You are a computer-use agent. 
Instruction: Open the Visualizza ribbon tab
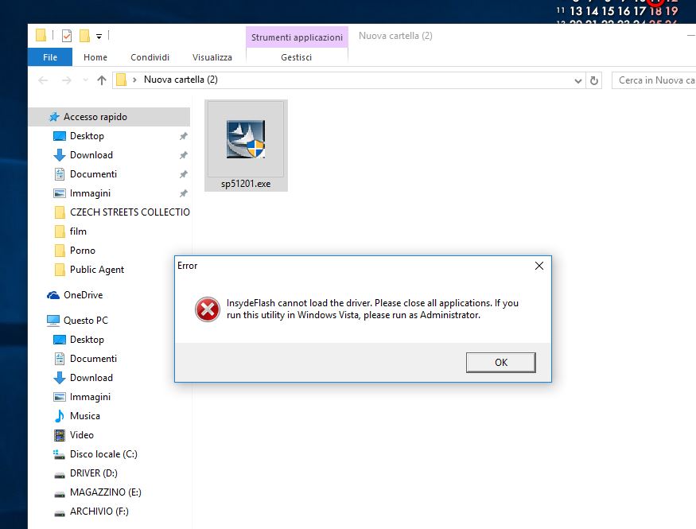212,57
